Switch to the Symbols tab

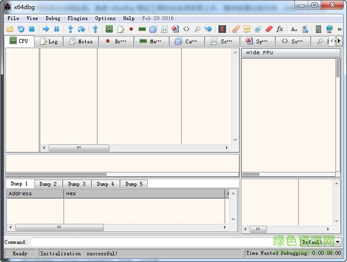(258, 41)
